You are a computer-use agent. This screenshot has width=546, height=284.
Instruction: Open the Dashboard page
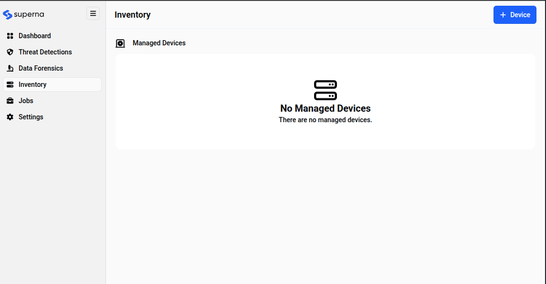click(34, 36)
